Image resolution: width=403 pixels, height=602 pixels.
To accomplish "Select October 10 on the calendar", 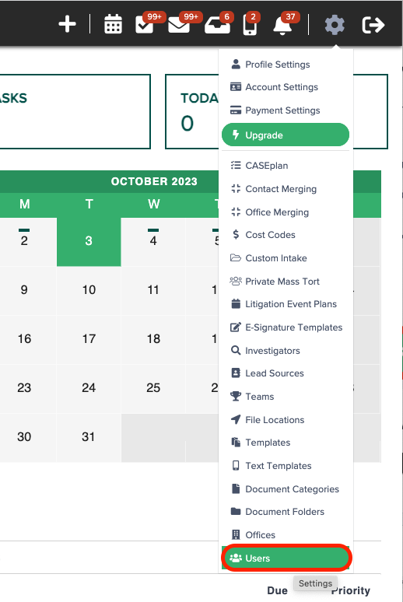I will click(x=89, y=290).
